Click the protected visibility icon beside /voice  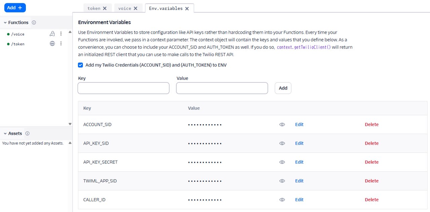52,34
